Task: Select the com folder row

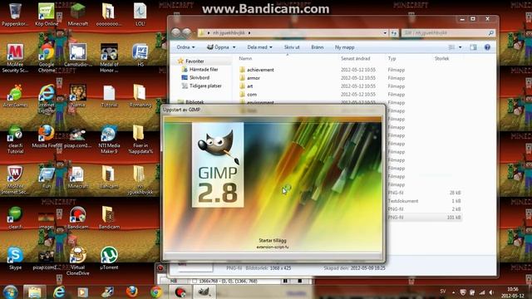Action: click(x=251, y=94)
